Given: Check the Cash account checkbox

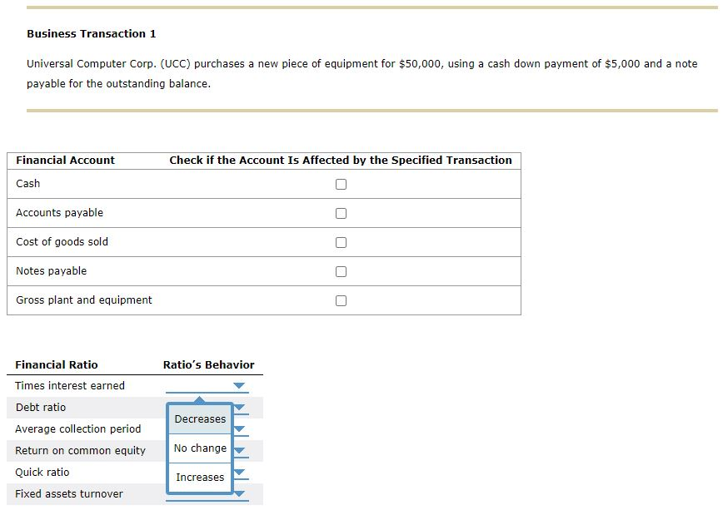Looking at the screenshot, I should 340,184.
